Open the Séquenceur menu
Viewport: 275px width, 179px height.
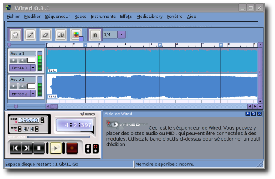57,17
